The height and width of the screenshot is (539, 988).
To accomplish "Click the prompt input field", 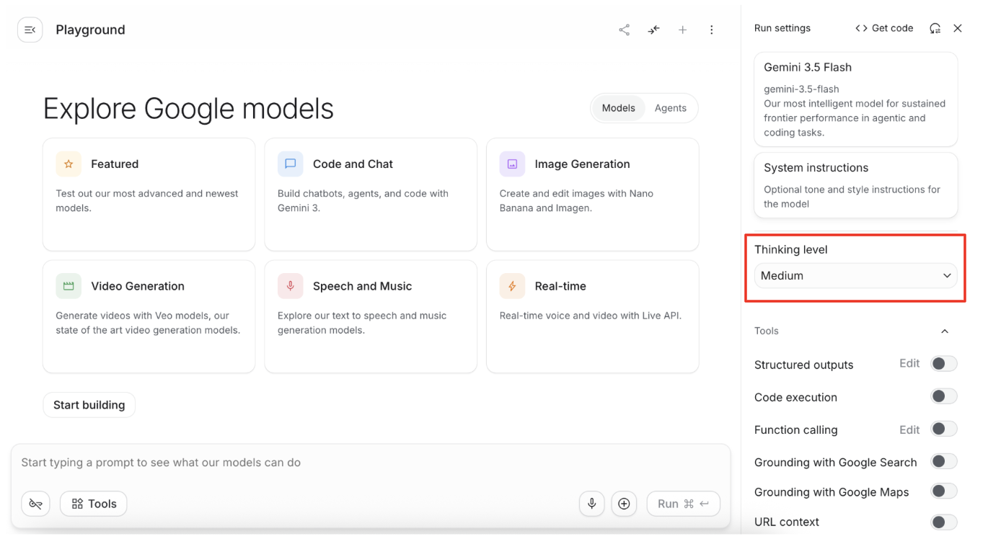I will point(371,463).
